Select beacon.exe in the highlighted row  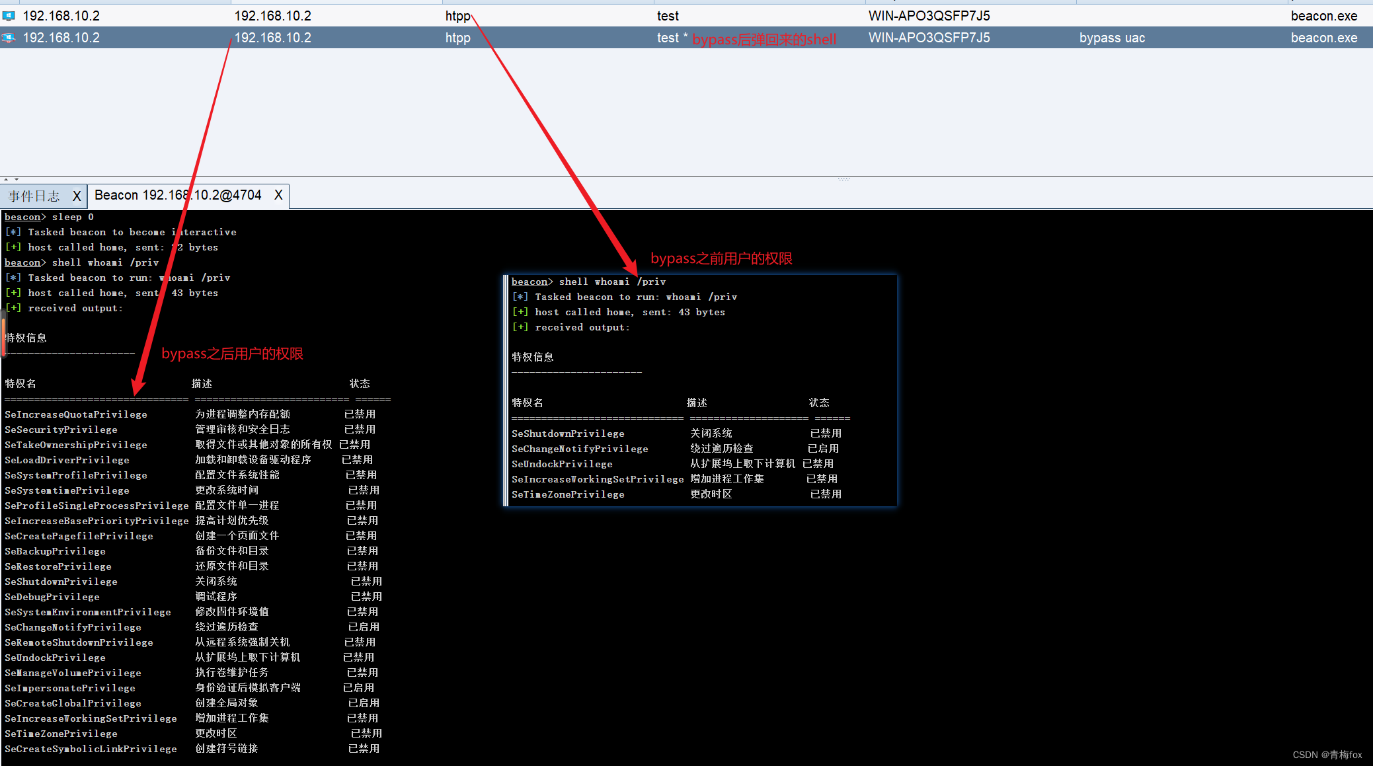[1323, 38]
